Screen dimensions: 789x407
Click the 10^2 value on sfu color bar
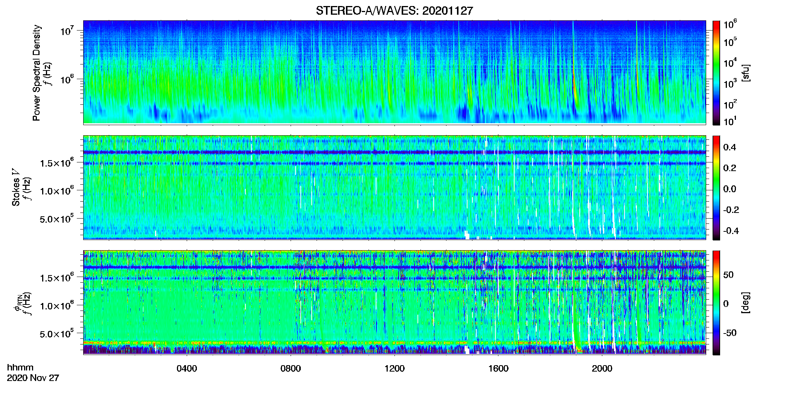730,104
